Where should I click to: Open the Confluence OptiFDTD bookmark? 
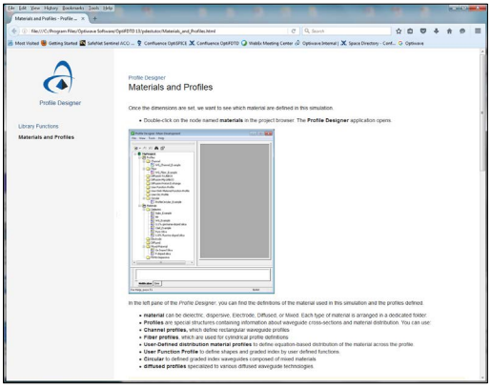(x=215, y=43)
